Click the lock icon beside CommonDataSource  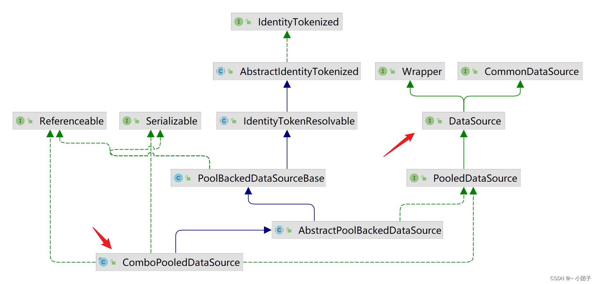coord(475,71)
